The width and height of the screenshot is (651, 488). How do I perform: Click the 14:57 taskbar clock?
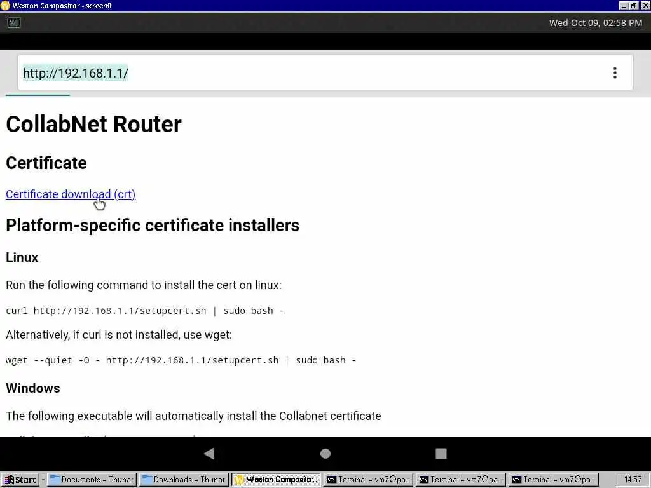[633, 480]
